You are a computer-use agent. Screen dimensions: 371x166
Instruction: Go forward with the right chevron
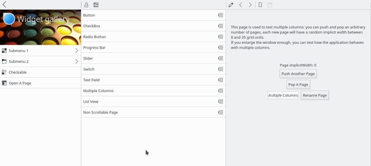(250, 5)
